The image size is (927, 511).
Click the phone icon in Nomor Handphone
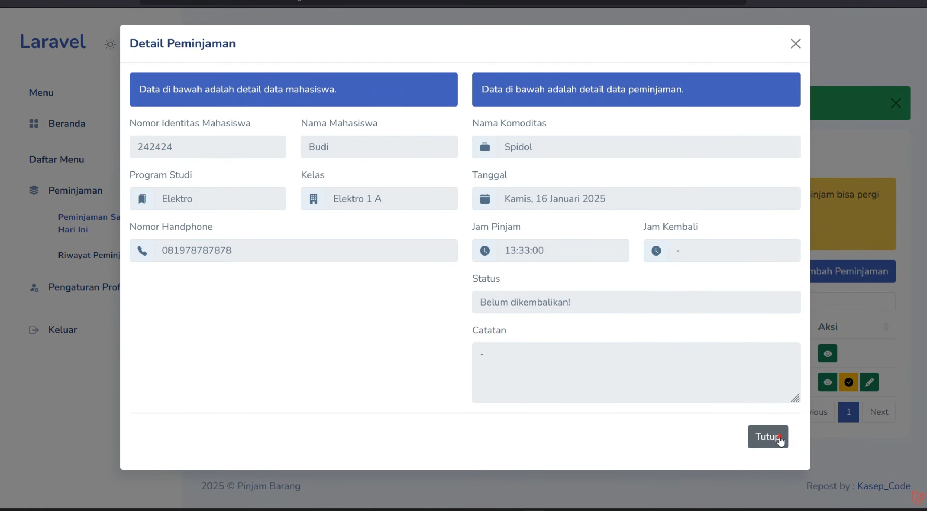(x=142, y=250)
